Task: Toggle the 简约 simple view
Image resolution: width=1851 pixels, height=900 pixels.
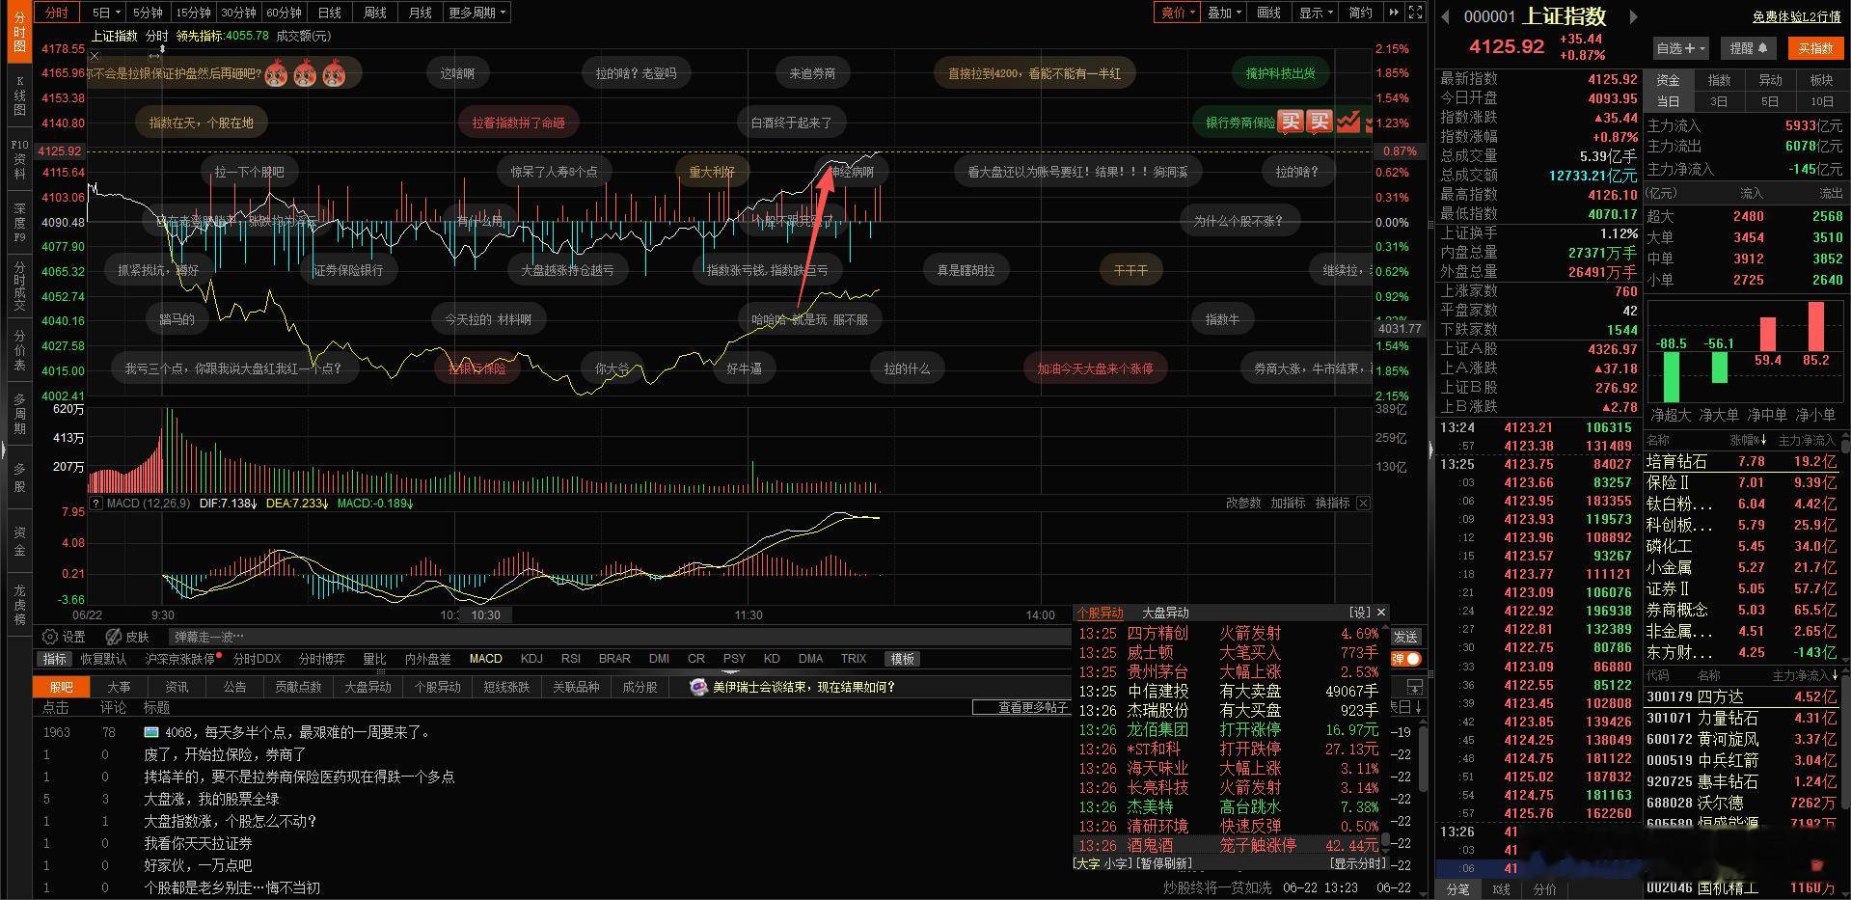Action: 1360,13
